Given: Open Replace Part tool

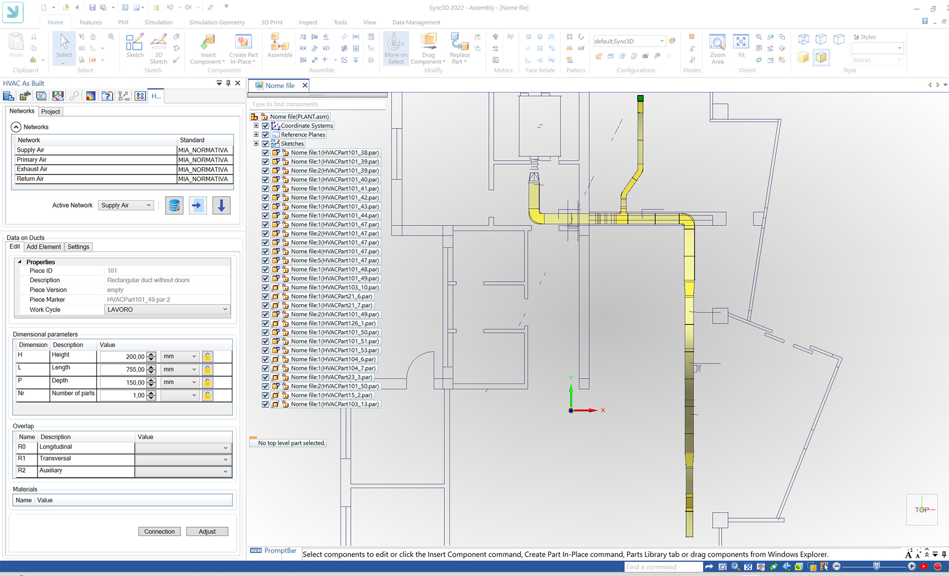Looking at the screenshot, I should (460, 49).
